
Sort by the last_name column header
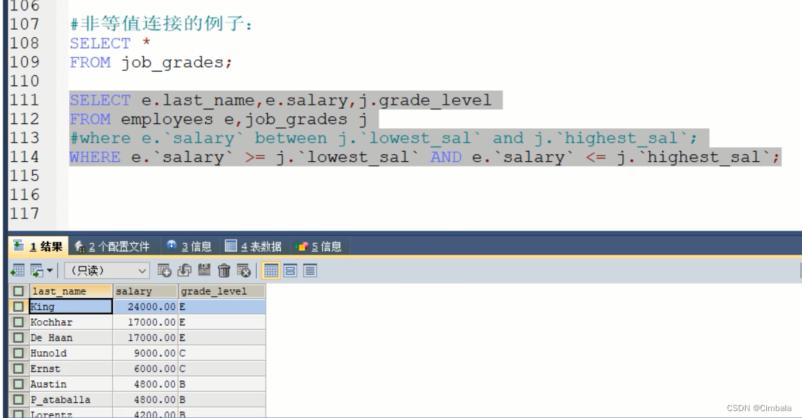click(x=71, y=291)
